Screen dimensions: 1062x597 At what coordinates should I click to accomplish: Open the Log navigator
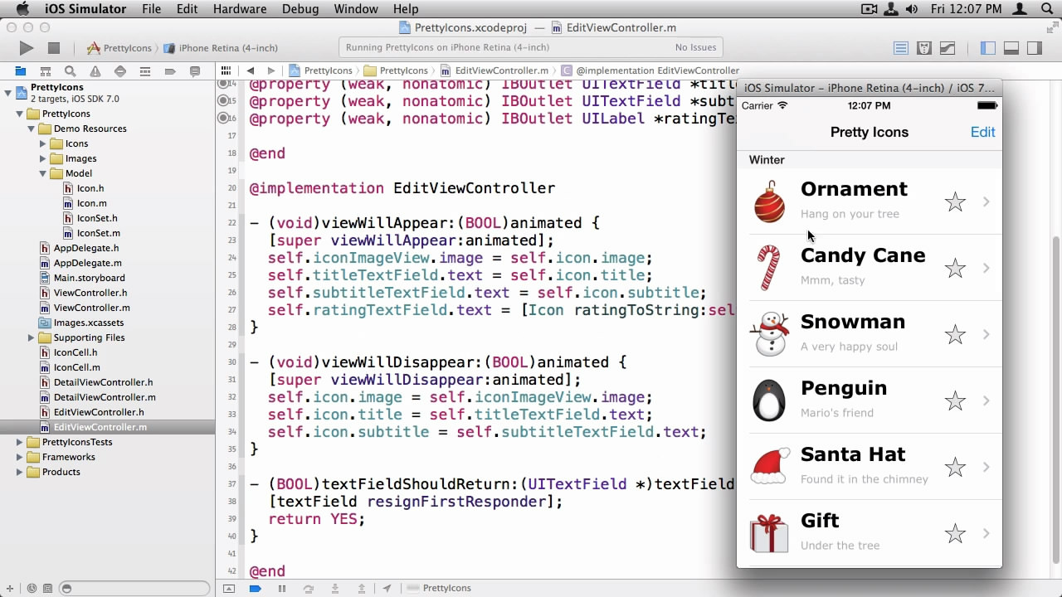pyautogui.click(x=195, y=71)
